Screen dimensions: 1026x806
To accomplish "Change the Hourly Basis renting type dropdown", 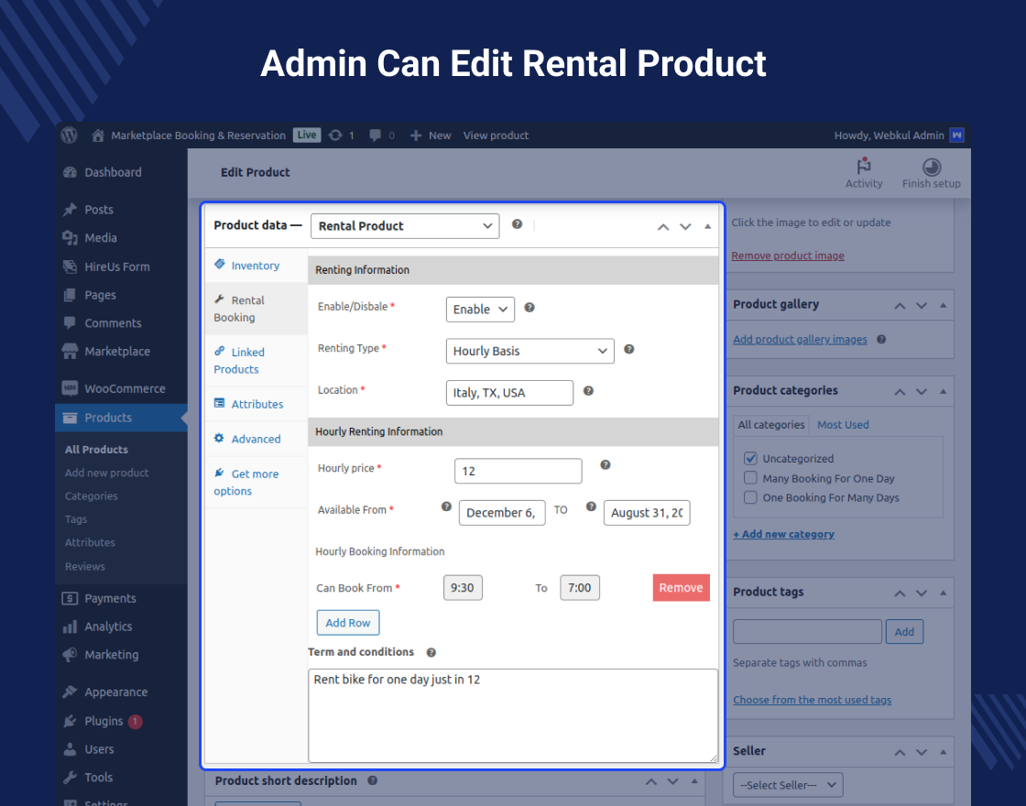I will tap(529, 351).
